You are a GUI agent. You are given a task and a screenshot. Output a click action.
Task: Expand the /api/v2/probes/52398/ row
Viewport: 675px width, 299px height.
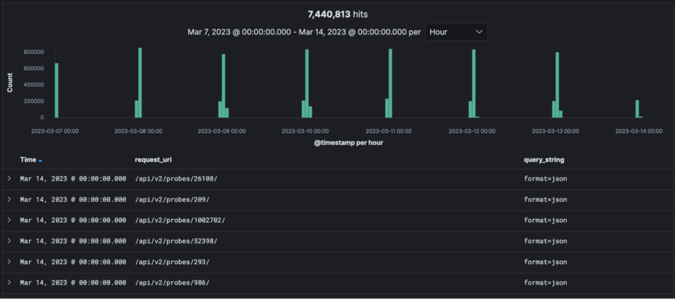point(9,241)
